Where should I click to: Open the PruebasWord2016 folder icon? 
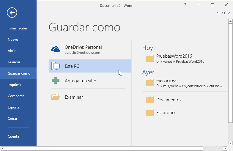149,58
